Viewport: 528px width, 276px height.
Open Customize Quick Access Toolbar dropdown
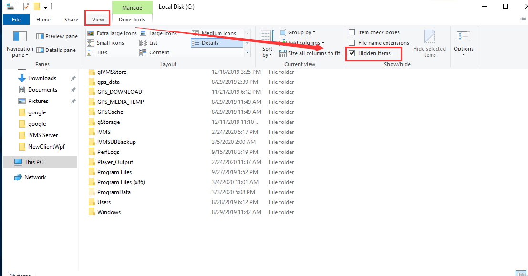pos(45,7)
